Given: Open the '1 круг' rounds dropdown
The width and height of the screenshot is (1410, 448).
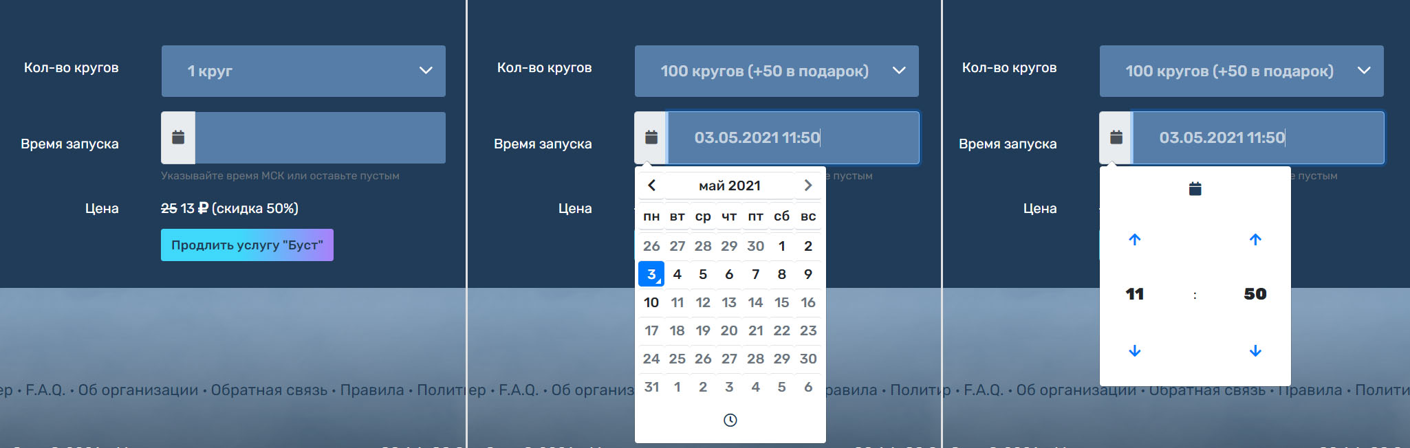Looking at the screenshot, I should (303, 71).
